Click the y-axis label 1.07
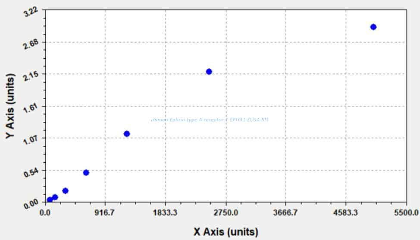The height and width of the screenshot is (240, 420). 31,140
